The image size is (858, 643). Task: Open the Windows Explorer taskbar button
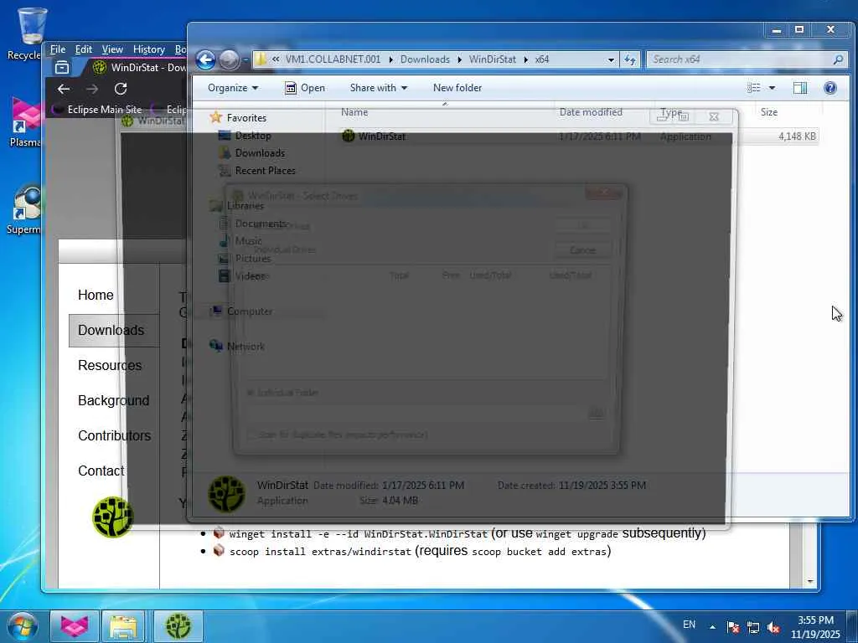pos(123,626)
